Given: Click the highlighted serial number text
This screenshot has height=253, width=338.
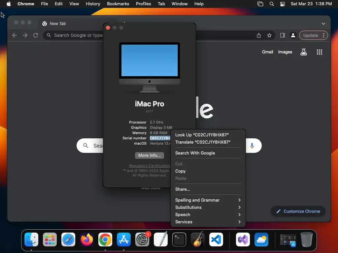Looking at the screenshot, I should 160,138.
